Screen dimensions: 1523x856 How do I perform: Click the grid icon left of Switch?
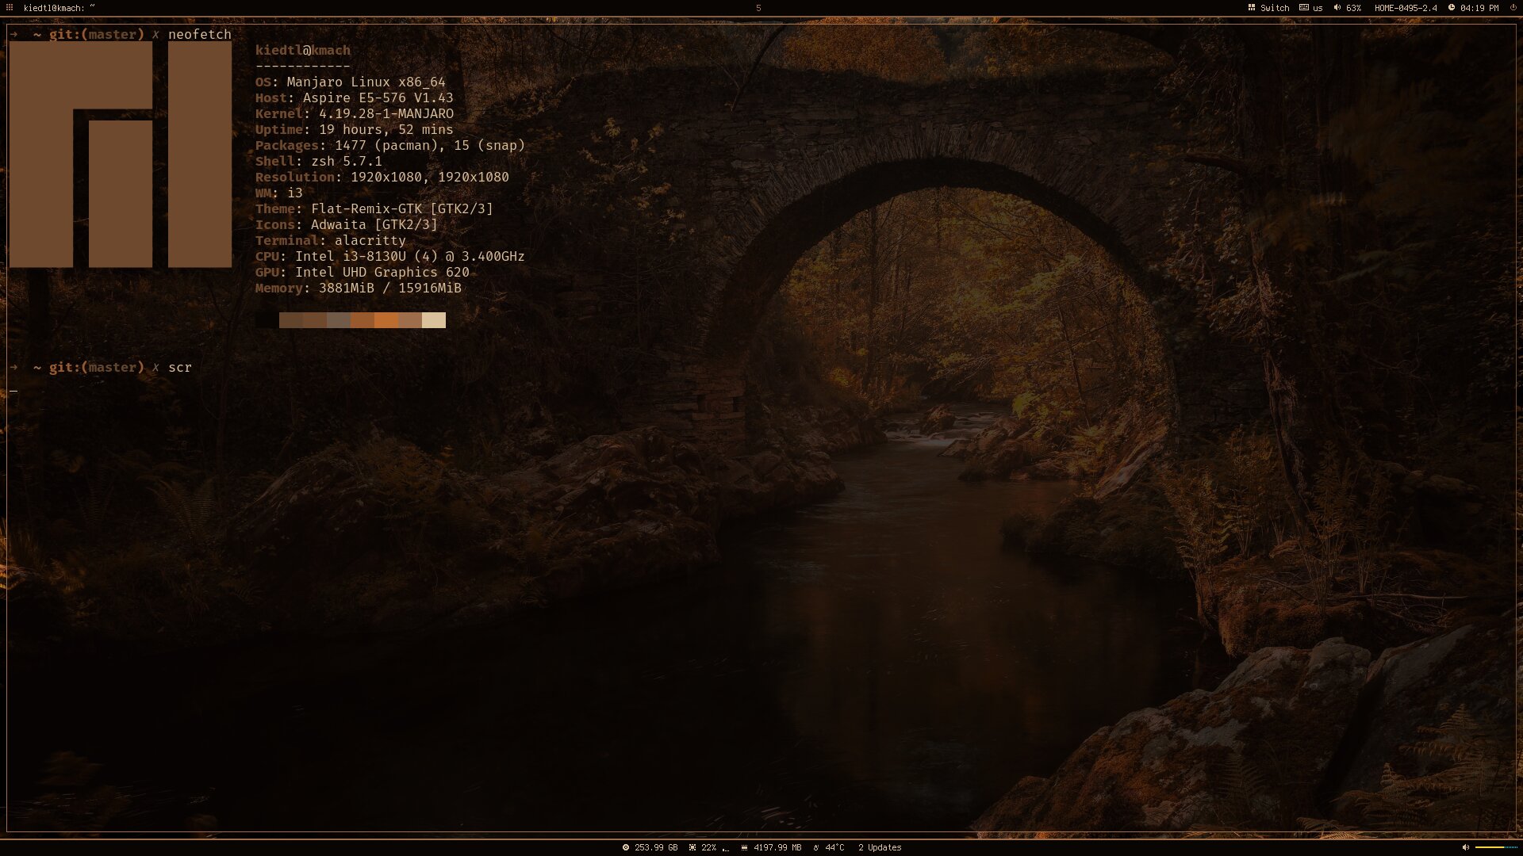click(x=1252, y=7)
